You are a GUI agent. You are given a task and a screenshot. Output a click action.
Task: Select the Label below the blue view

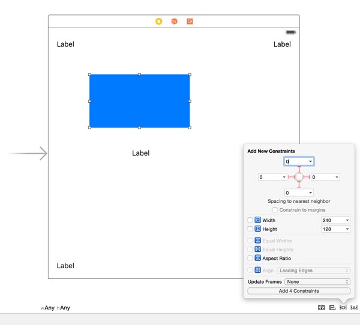pos(141,153)
